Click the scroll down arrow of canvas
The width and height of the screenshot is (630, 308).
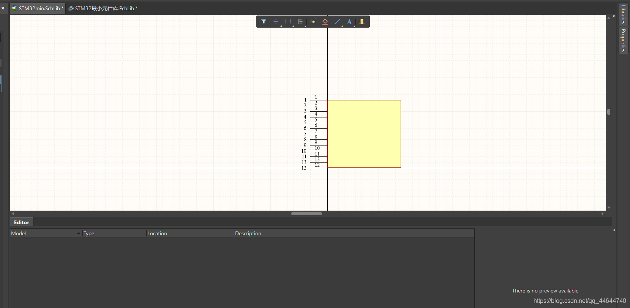click(609, 208)
